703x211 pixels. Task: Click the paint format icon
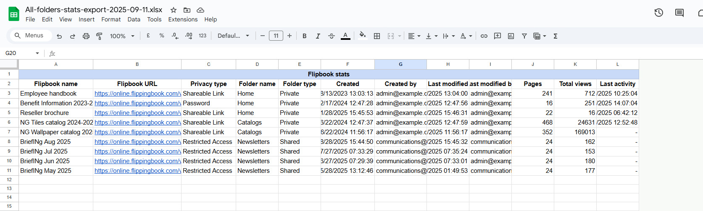(x=99, y=36)
